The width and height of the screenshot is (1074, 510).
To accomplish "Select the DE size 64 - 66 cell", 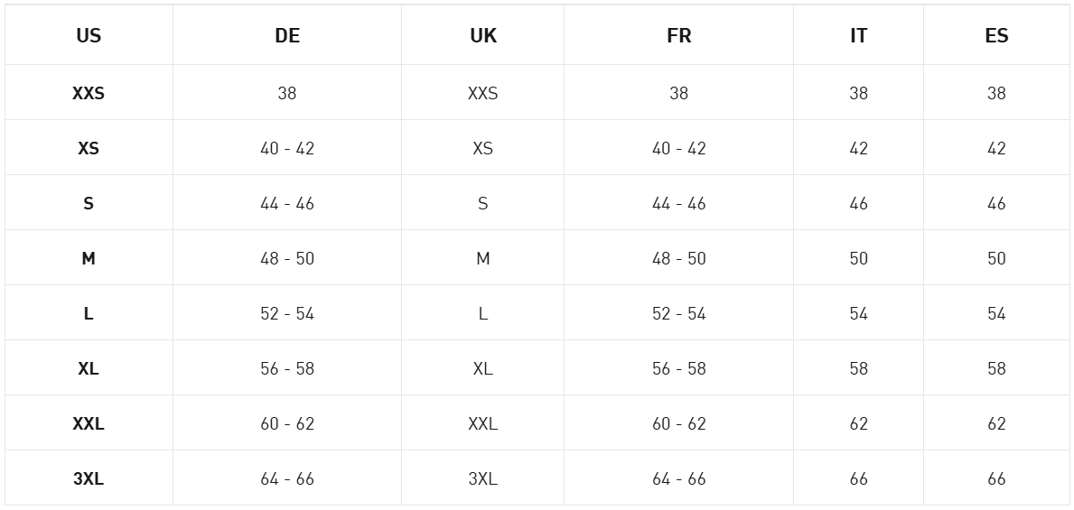I will 287,478.
